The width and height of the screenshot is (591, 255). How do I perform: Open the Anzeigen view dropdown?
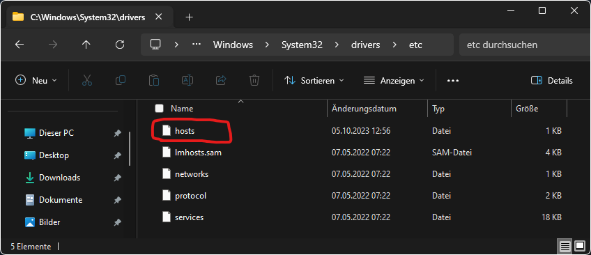pos(394,80)
